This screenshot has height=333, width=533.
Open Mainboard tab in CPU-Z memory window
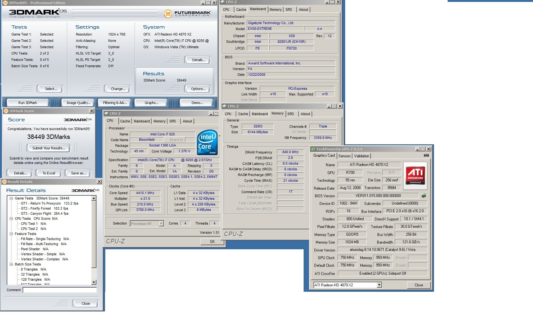260,114
